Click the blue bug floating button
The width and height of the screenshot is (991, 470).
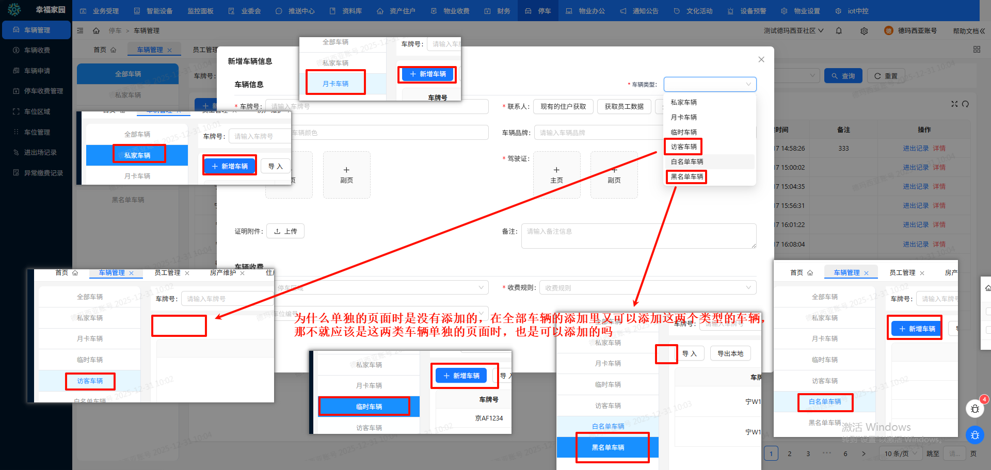pyautogui.click(x=974, y=435)
